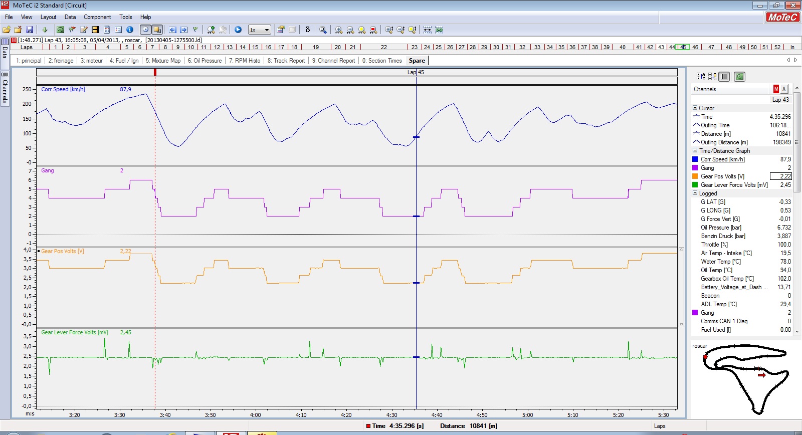Screen dimensions: 802x435
Task: Switch to the 2: freinage worksheet tab
Action: [x=61, y=61]
